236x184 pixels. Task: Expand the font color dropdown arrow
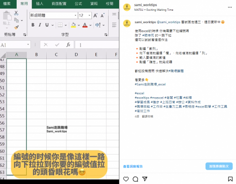(x=90, y=25)
